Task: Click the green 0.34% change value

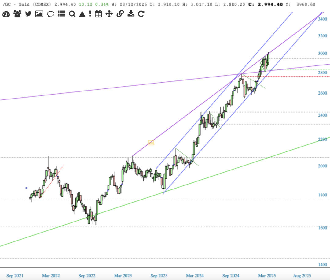Action: [x=102, y=4]
